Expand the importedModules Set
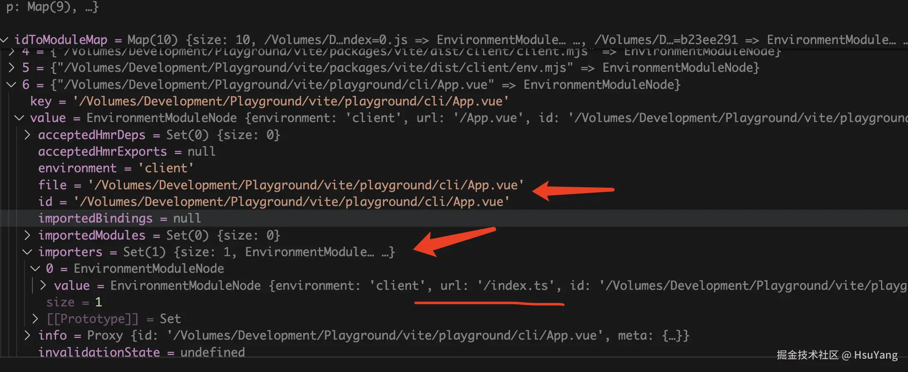 27,235
